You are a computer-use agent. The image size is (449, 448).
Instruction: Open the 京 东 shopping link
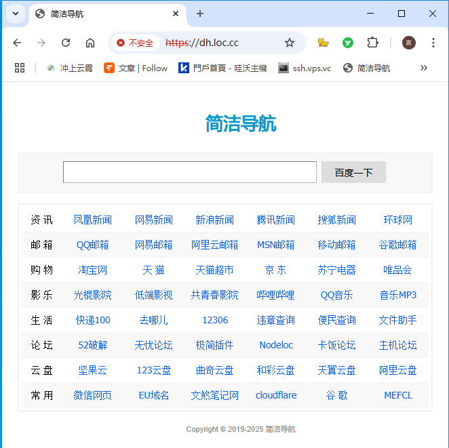point(276,270)
